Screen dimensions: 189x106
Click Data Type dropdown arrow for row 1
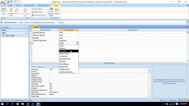pos(77,43)
